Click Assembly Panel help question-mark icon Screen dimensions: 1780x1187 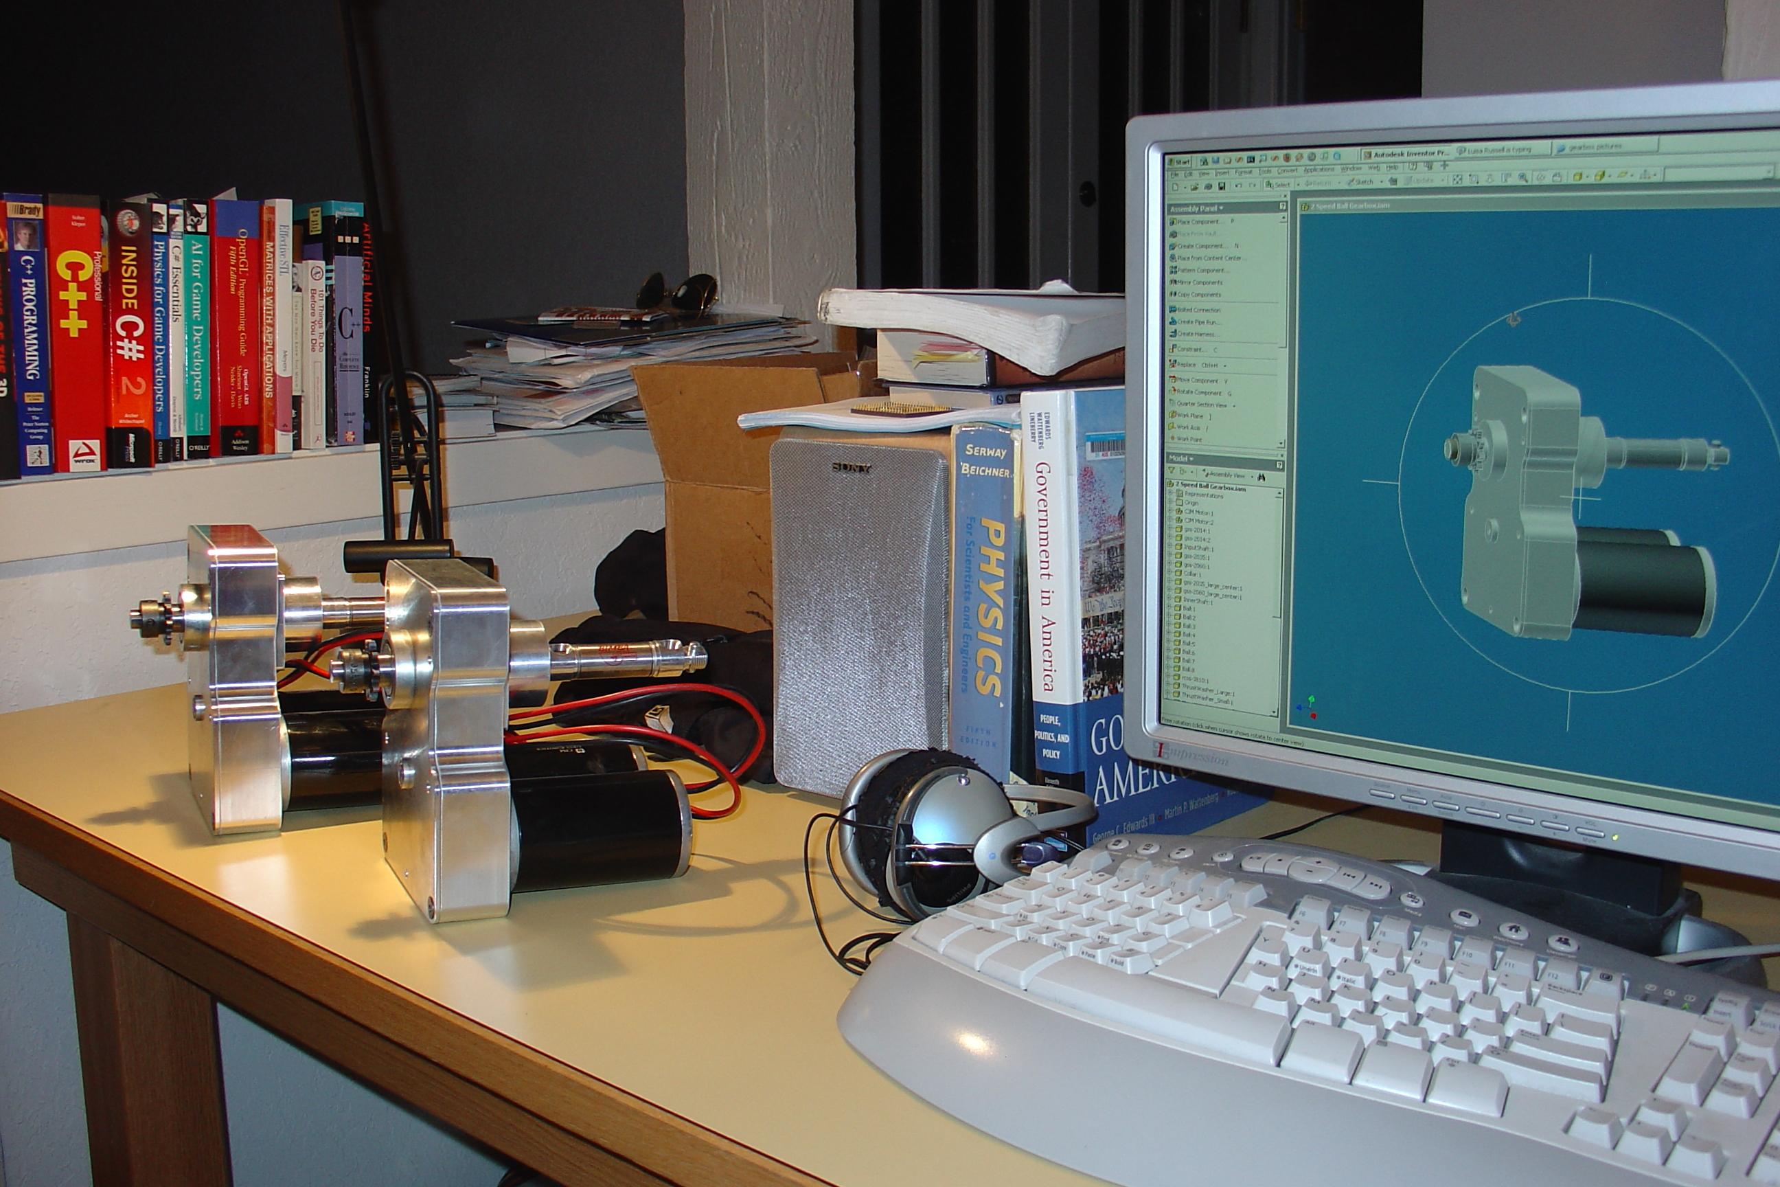[x=1283, y=207]
